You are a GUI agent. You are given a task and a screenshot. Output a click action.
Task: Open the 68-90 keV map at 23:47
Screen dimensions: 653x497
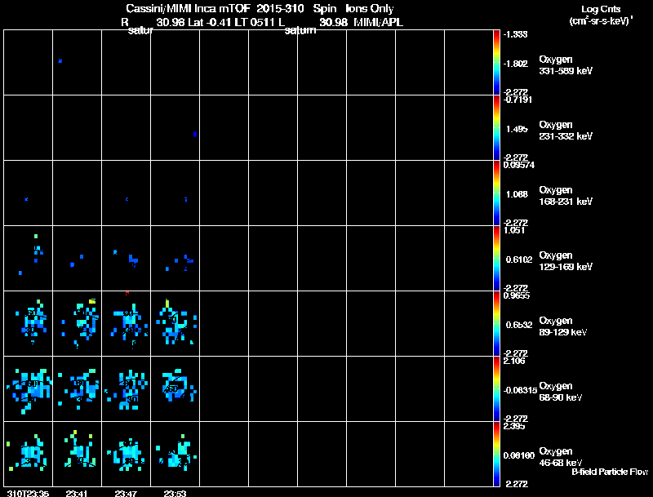click(127, 388)
